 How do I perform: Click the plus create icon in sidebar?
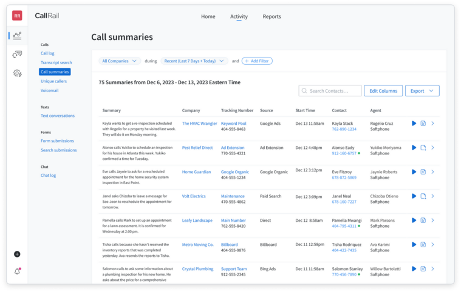point(17,254)
